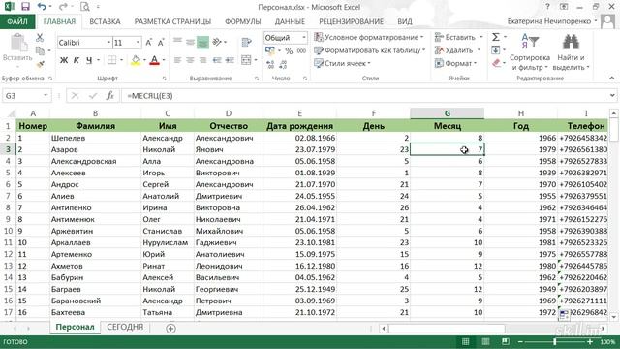Open the Name Box G3 dropdown arrow
The width and height of the screenshot is (620, 349).
46,95
